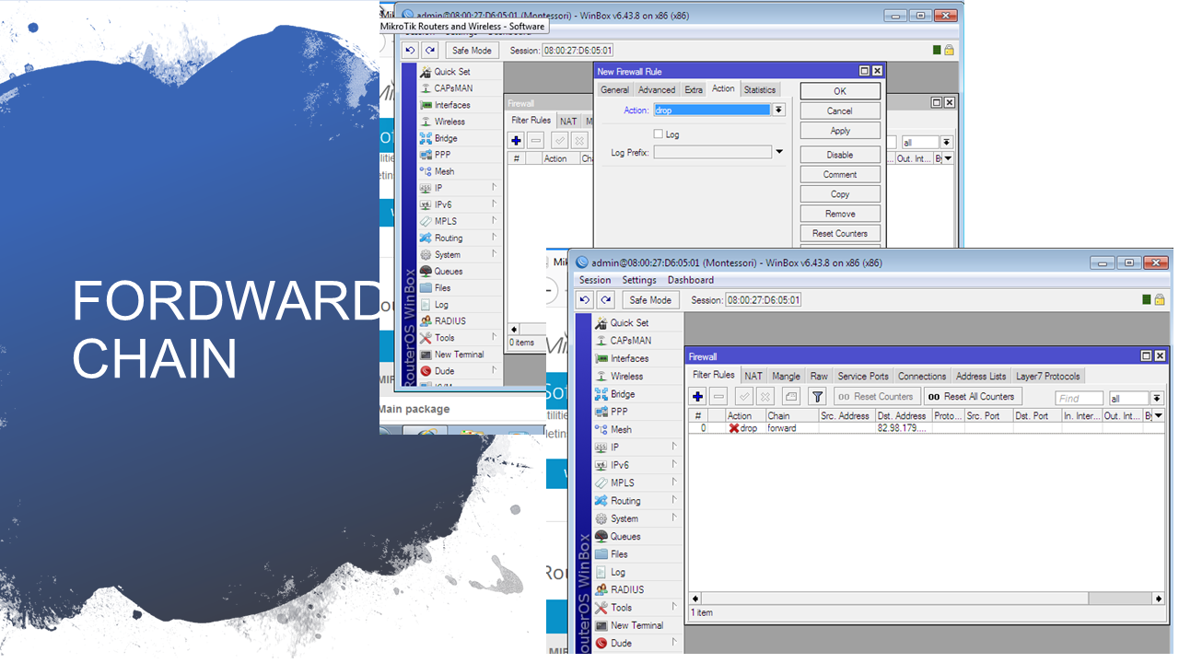
Task: Click the Apply button in New Firewall Rule
Action: [840, 131]
